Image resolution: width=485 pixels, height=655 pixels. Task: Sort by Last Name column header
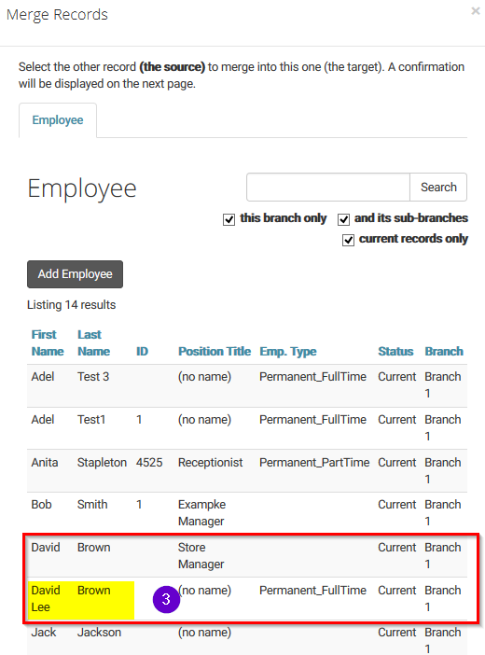93,343
